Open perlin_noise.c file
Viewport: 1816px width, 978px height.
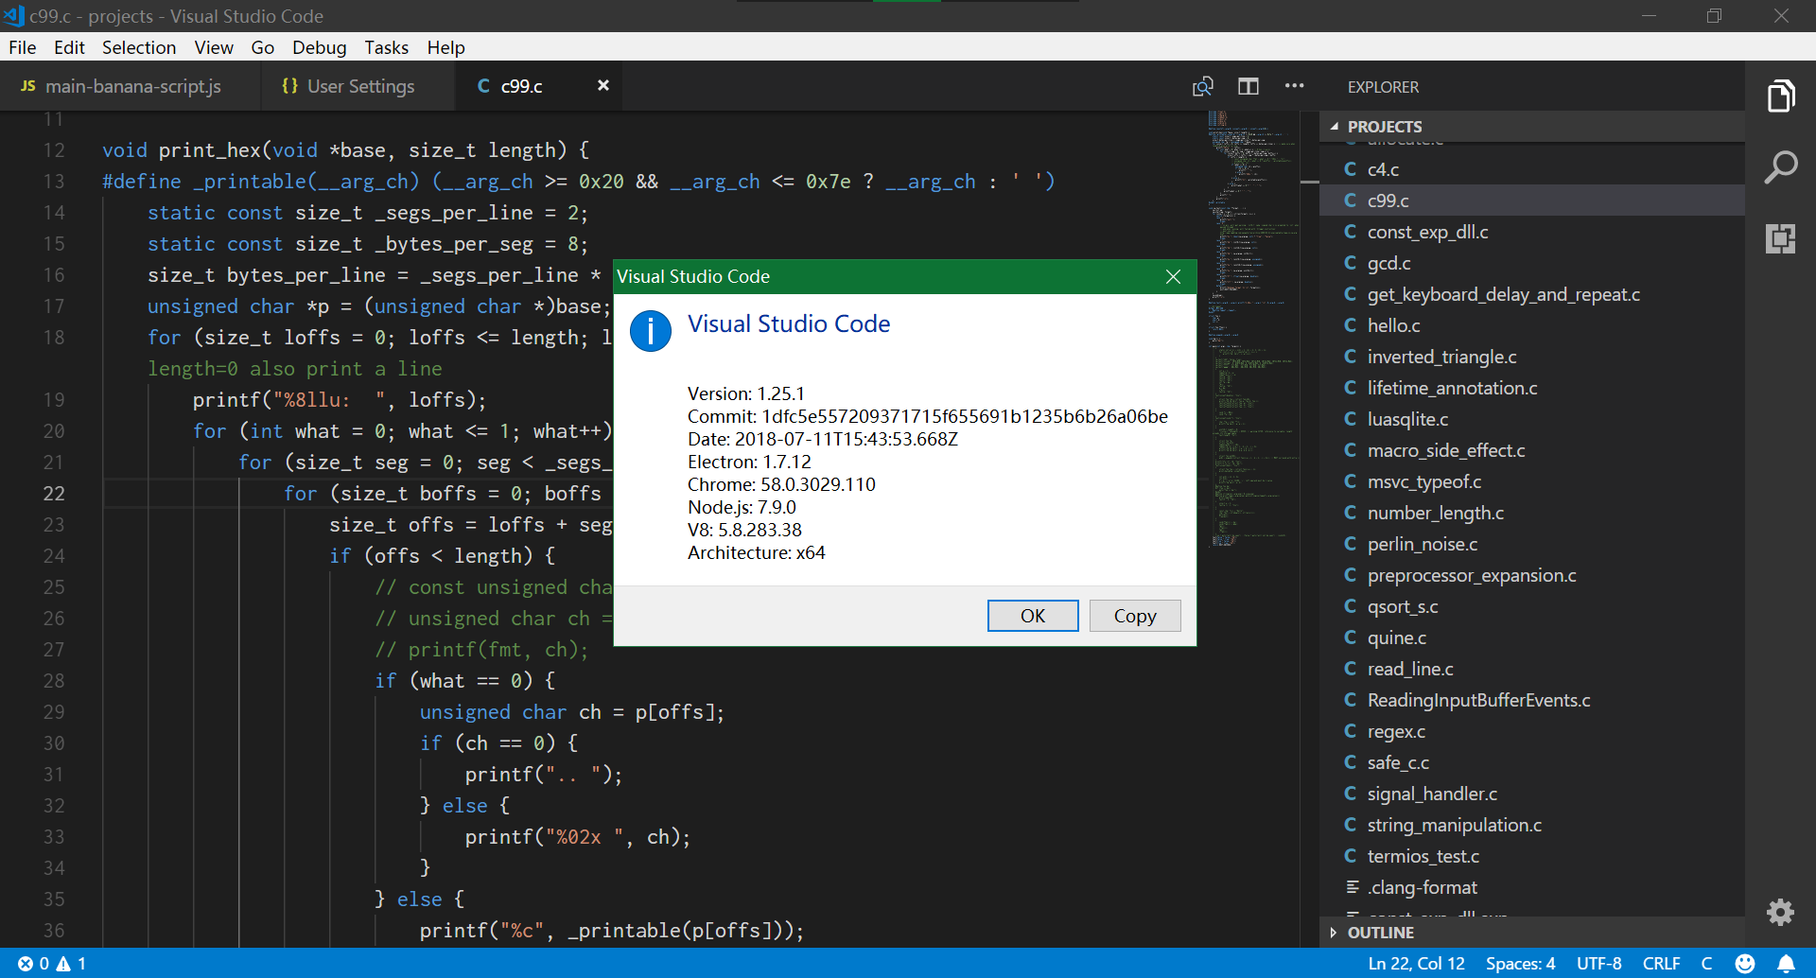[1532, 544]
